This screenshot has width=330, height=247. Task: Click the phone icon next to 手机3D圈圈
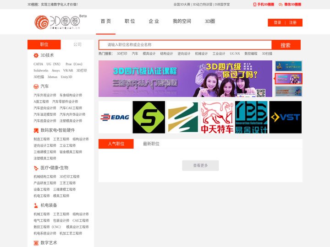click(255, 5)
